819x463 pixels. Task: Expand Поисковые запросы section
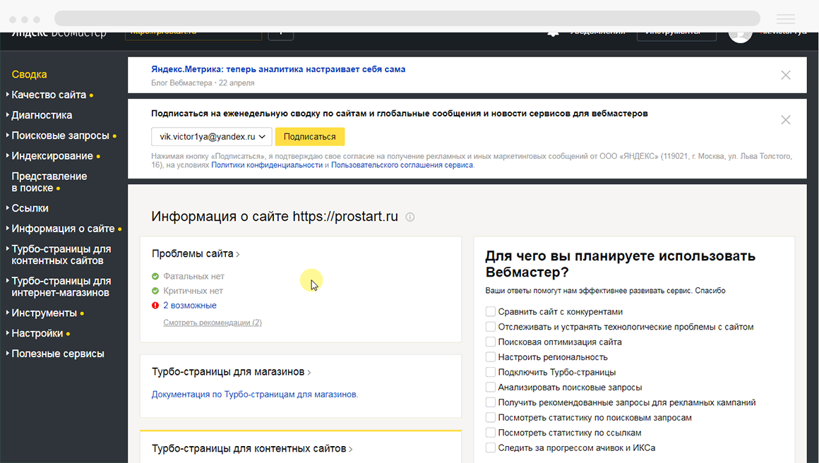tap(60, 136)
